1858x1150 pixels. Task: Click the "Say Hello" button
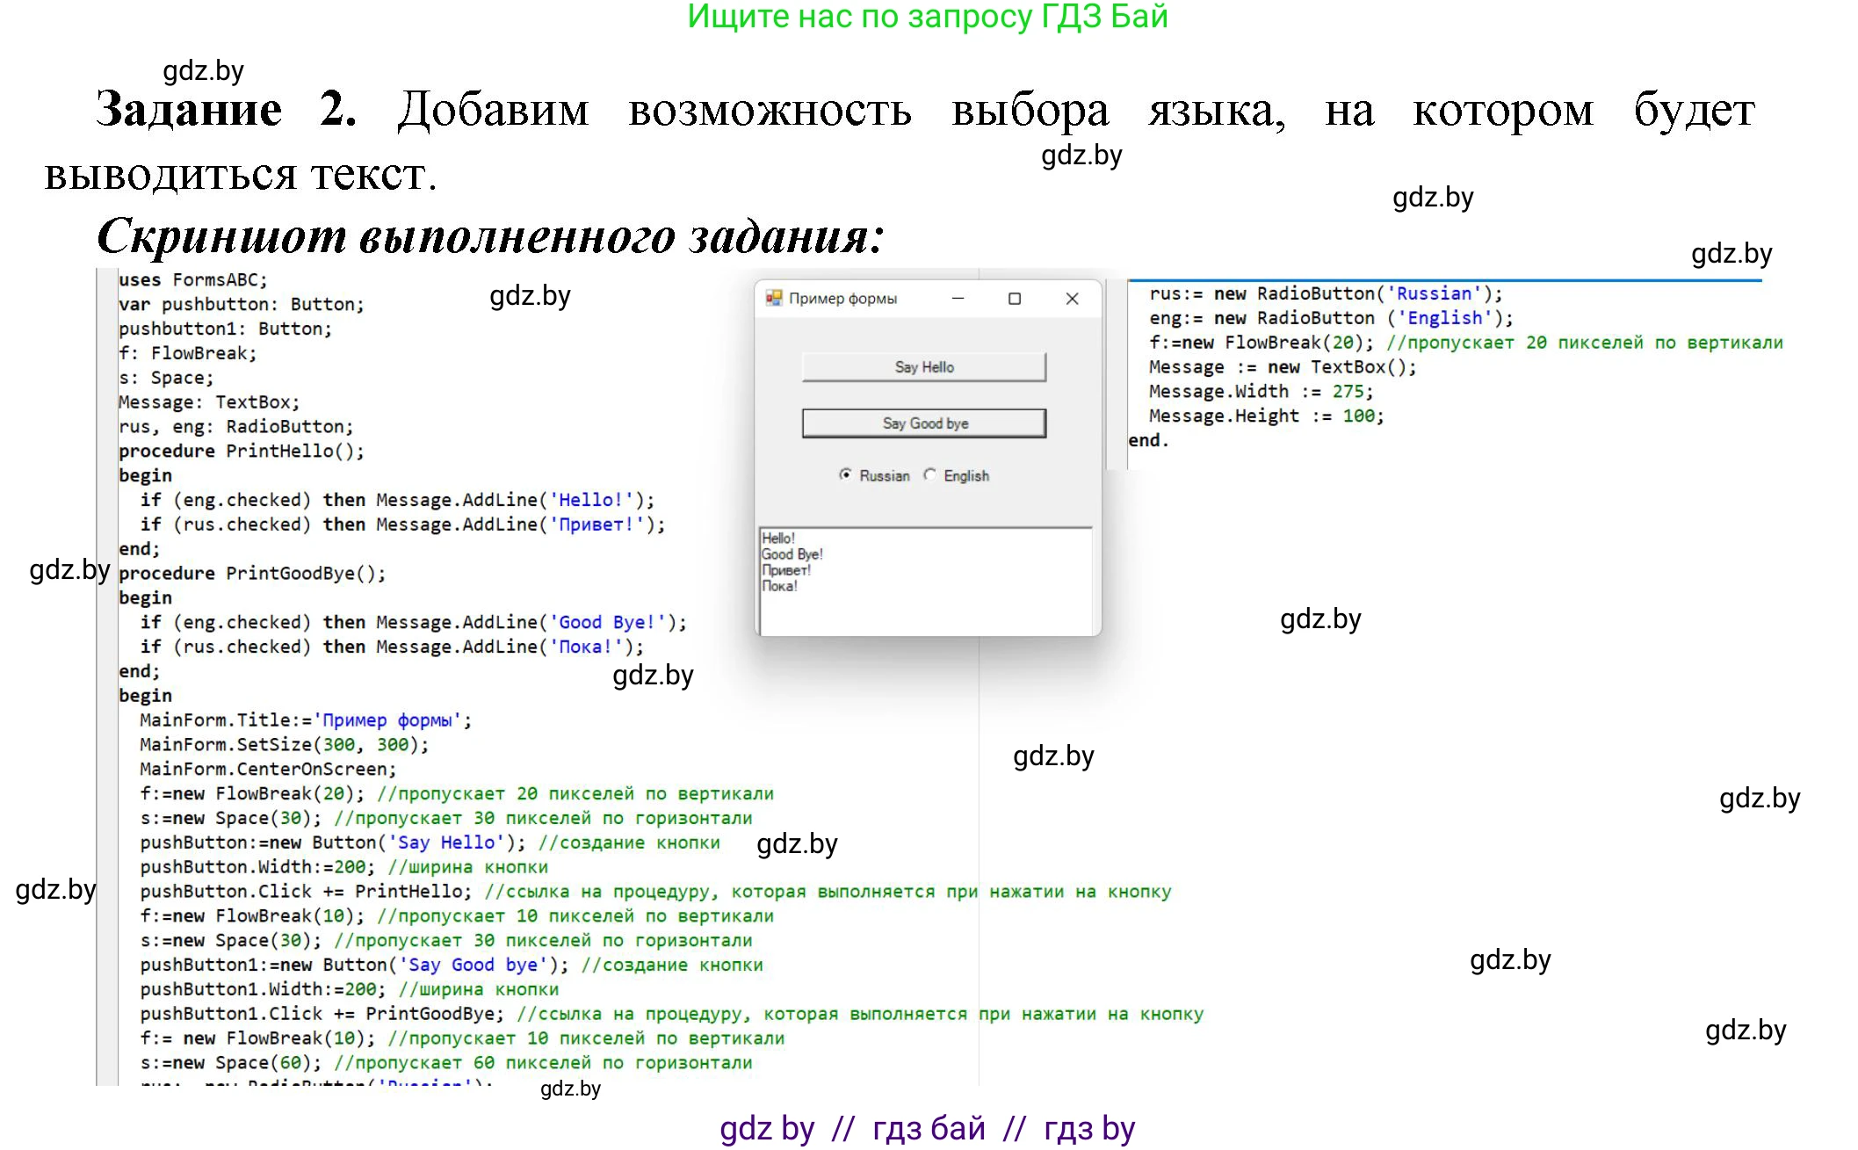pos(923,367)
